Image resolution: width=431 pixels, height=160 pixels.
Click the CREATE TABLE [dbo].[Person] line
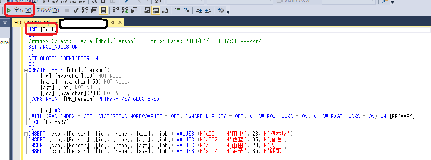[69, 70]
